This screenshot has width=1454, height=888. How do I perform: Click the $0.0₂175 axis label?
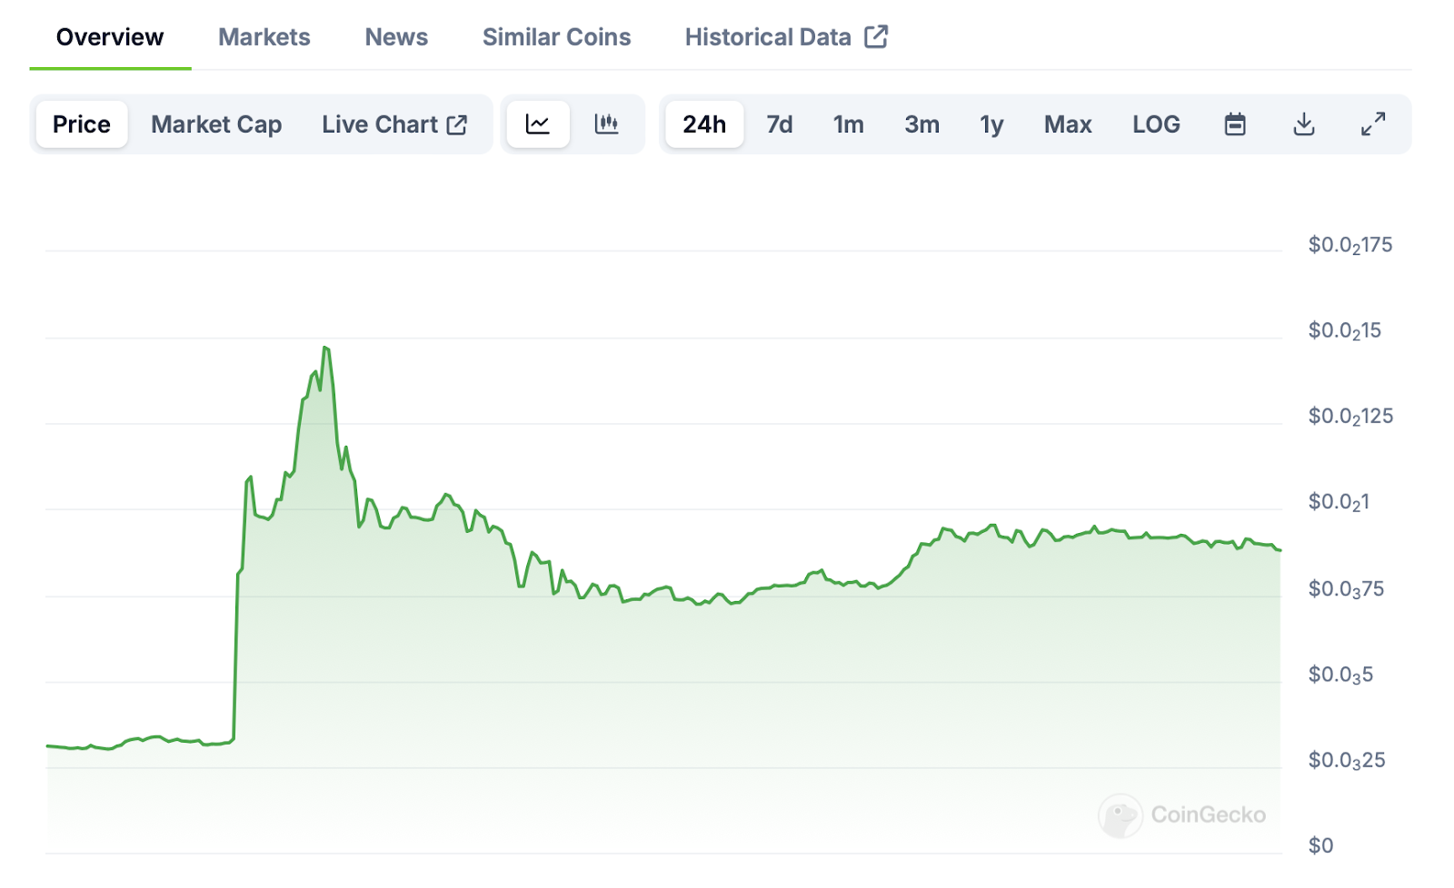pos(1350,245)
